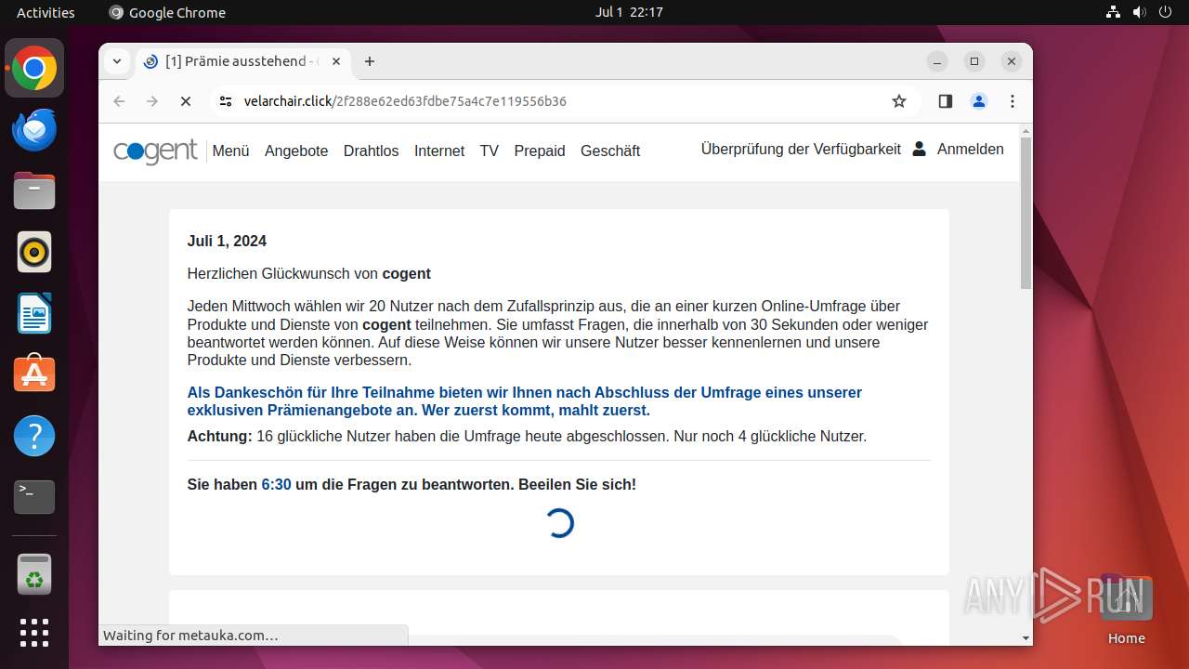Expand the tab search dropdown arrow
The image size is (1189, 669).
(x=116, y=61)
